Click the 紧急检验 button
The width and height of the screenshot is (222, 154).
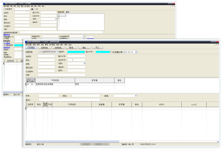click(45, 48)
